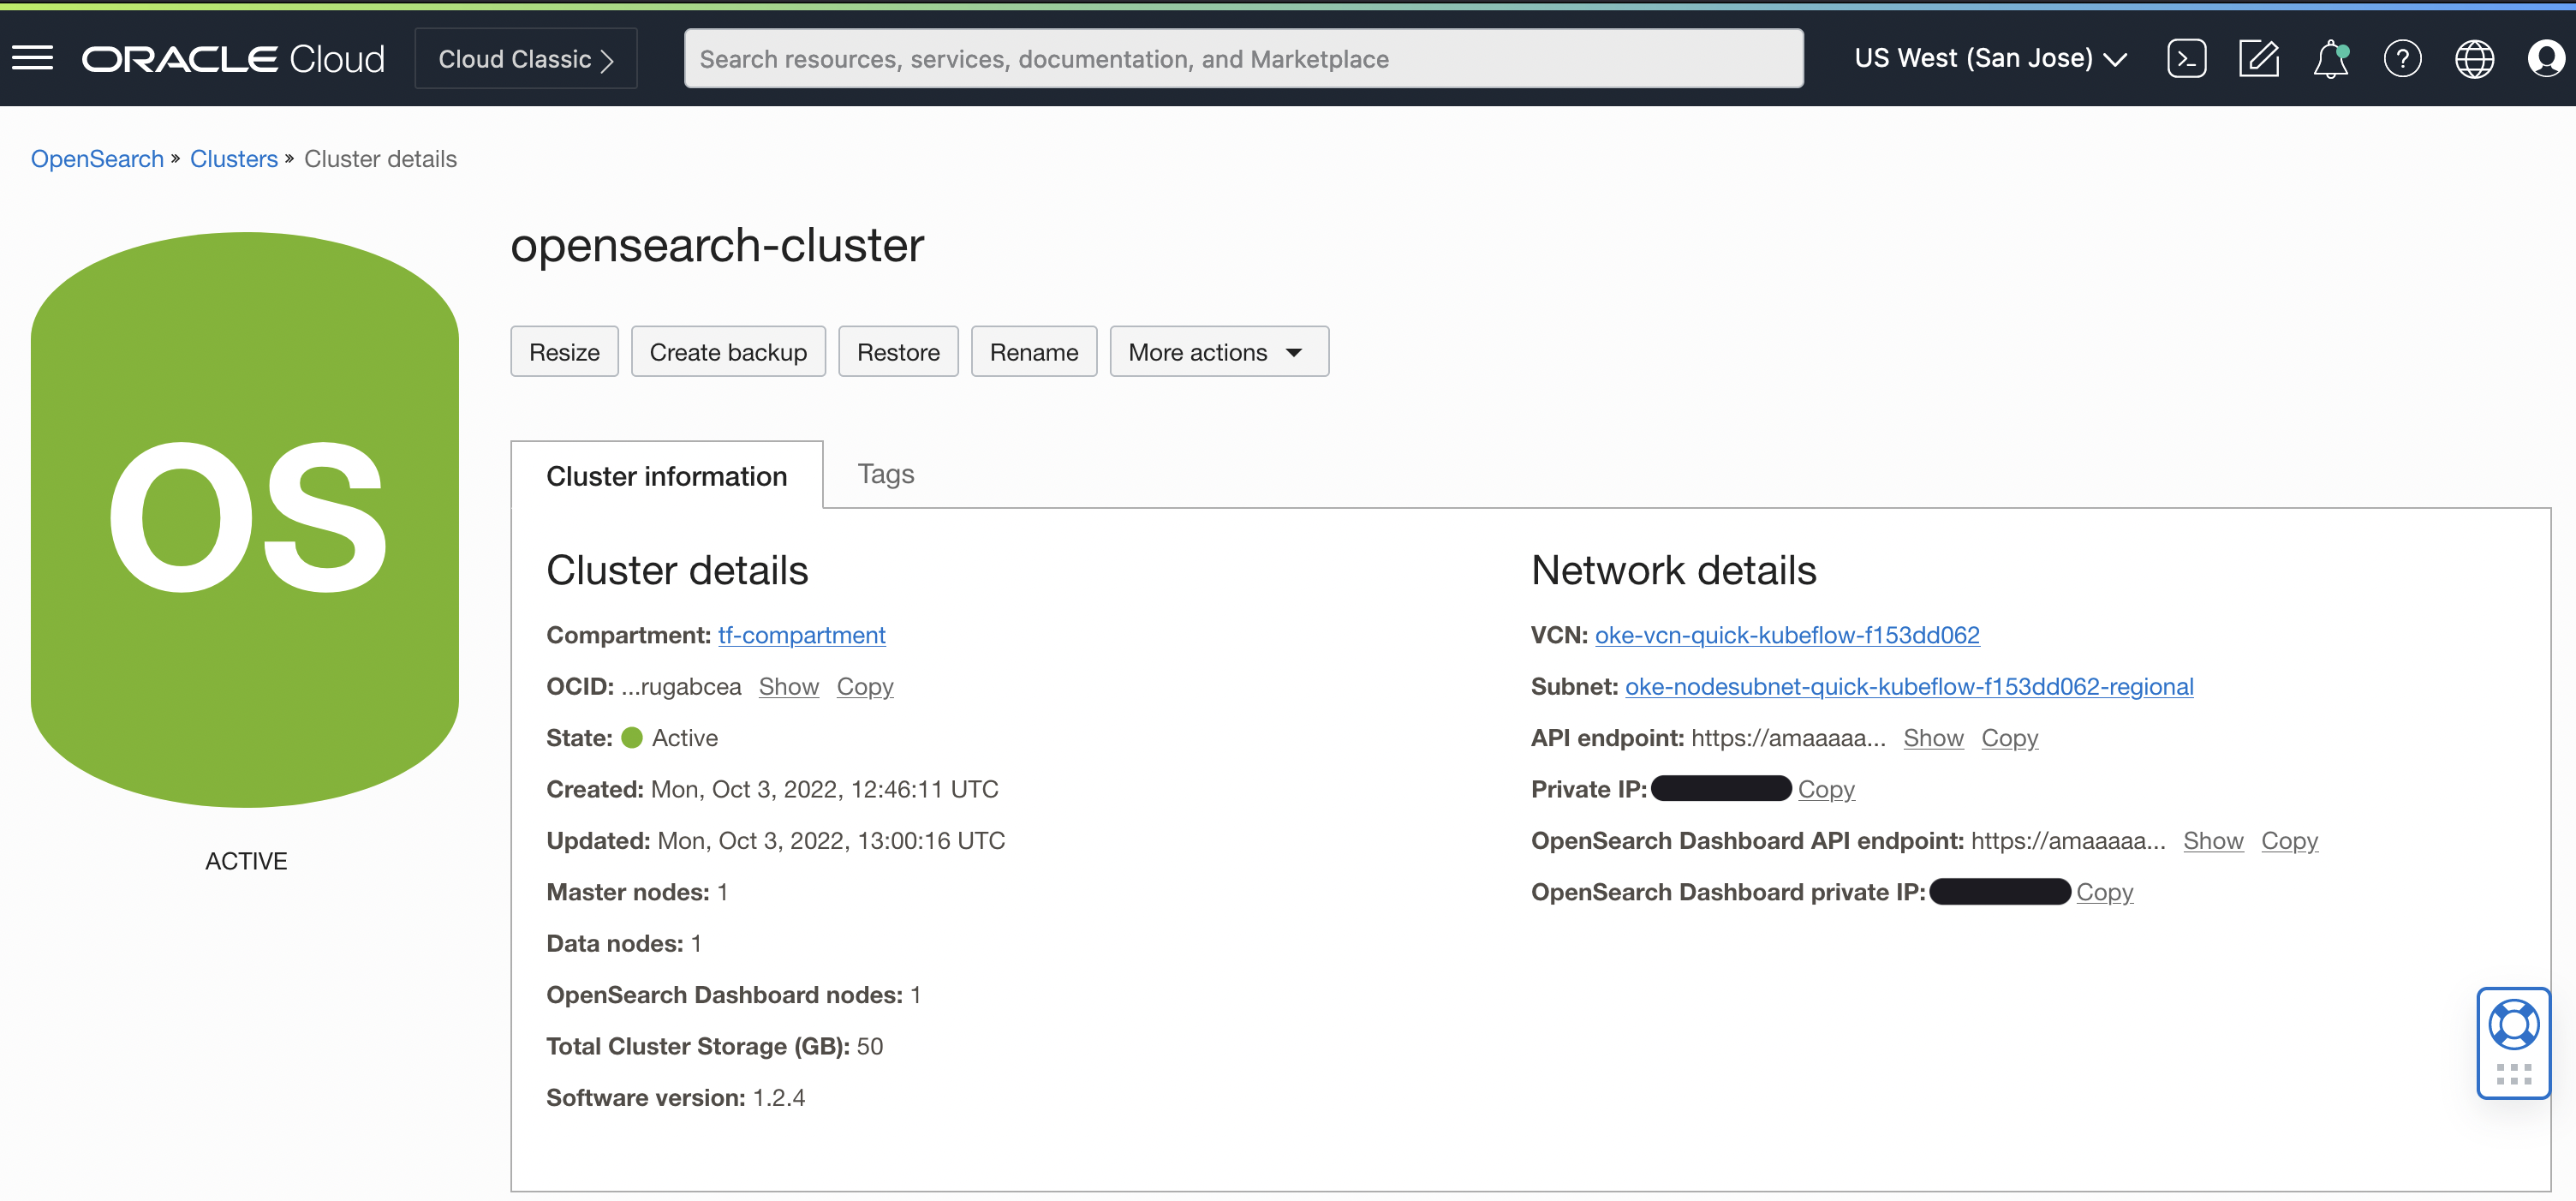Viewport: 2576px width, 1201px height.
Task: Open the language globe icon
Action: (x=2474, y=58)
